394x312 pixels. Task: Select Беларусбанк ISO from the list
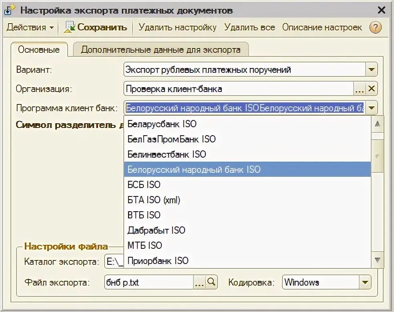click(x=247, y=124)
